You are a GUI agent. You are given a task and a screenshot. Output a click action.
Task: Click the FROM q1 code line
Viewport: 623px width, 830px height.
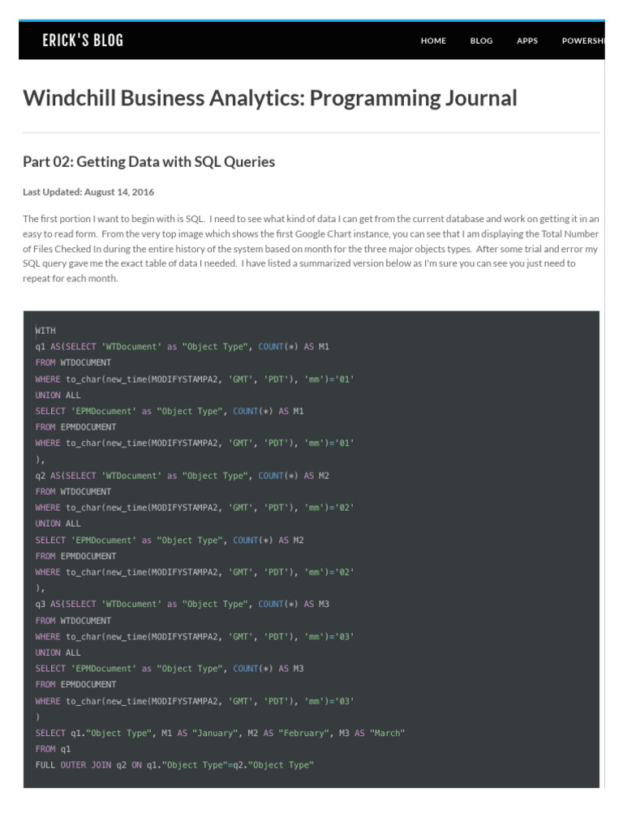click(x=53, y=749)
